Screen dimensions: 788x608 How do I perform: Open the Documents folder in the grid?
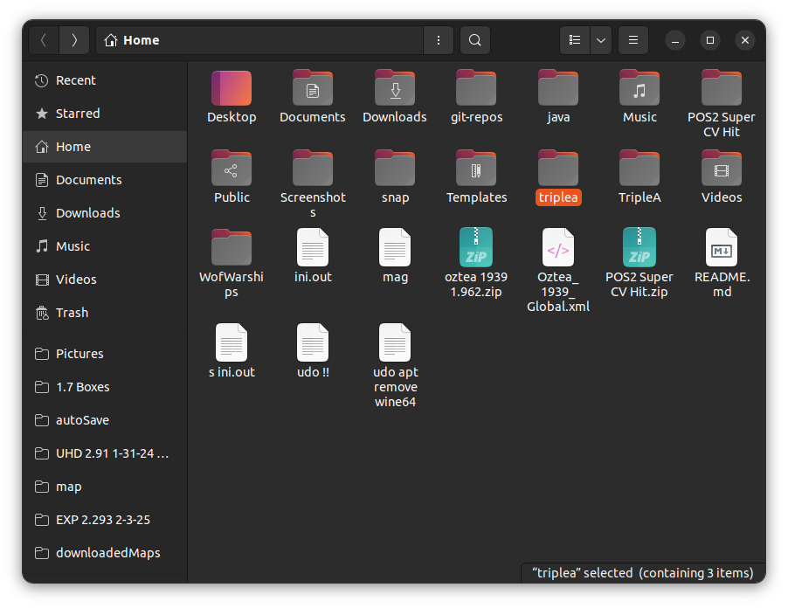click(x=313, y=88)
